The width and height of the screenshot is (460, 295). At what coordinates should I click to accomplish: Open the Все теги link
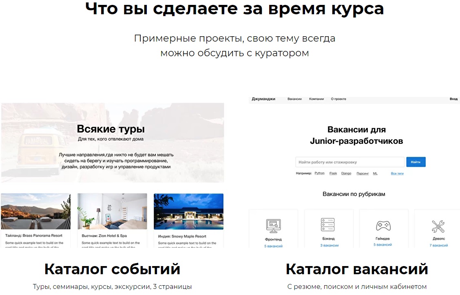click(x=397, y=173)
